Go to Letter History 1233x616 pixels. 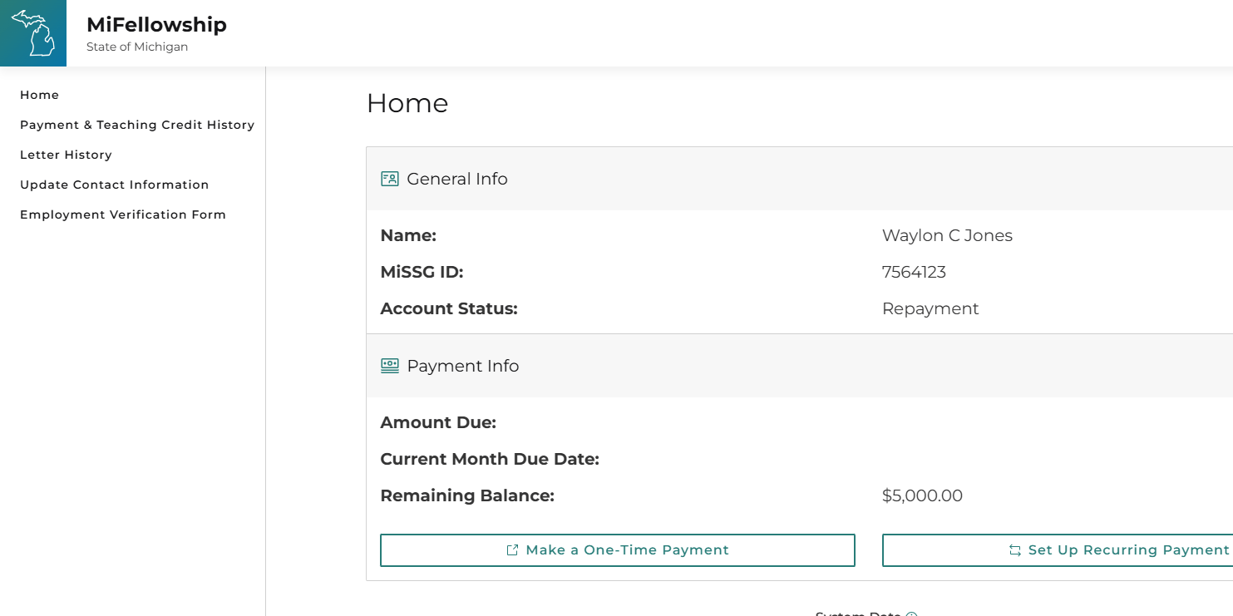tap(66, 155)
